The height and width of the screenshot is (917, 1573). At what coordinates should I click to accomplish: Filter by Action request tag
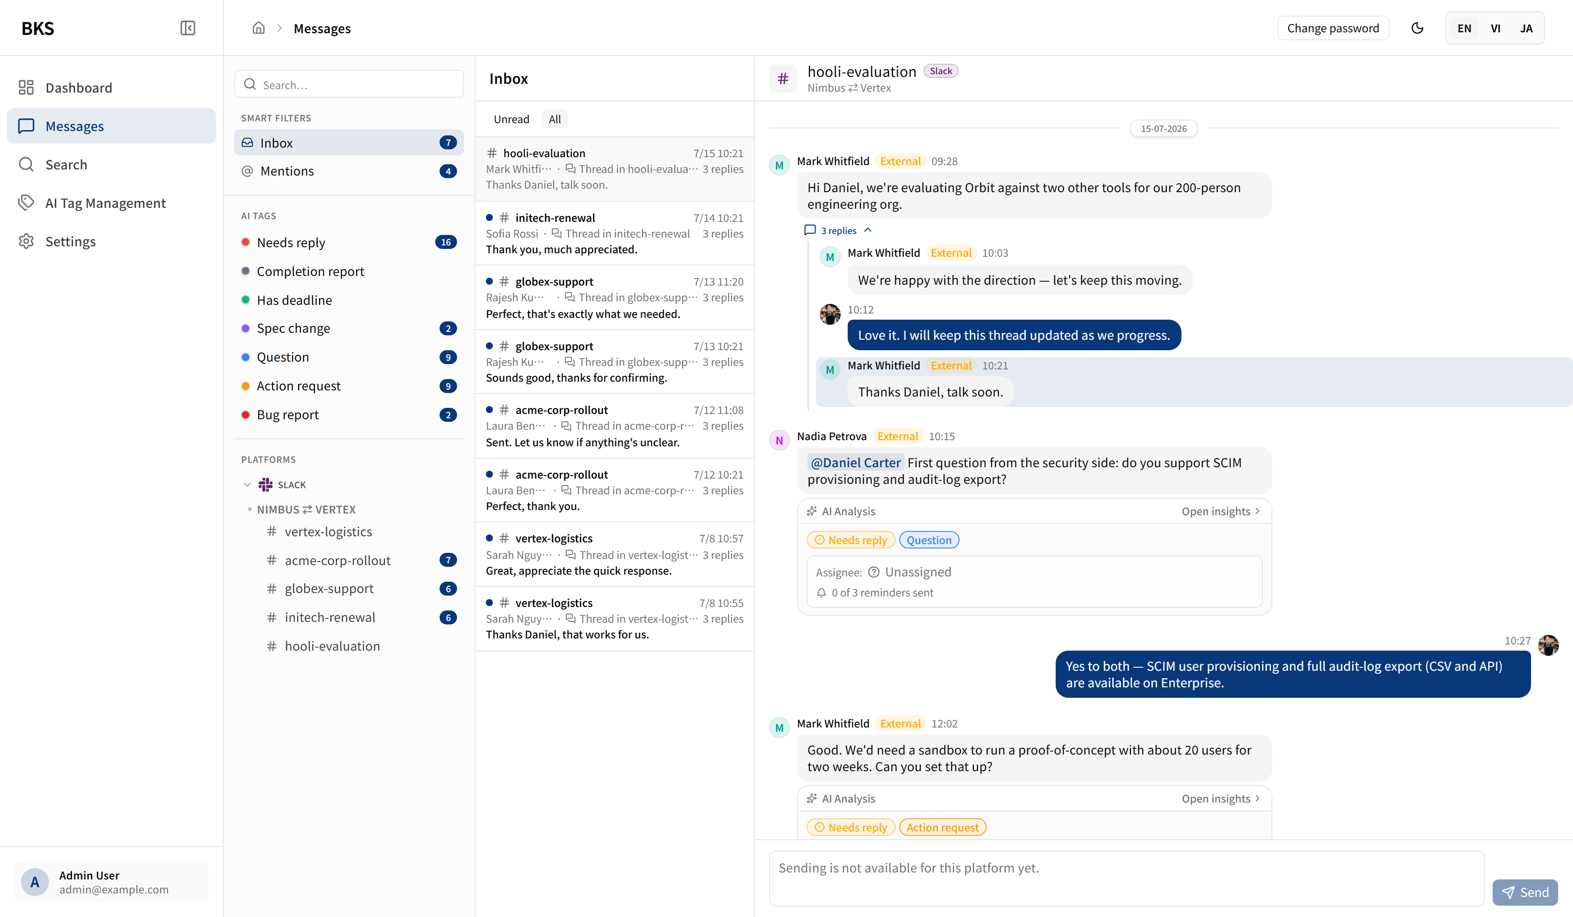[x=349, y=386]
